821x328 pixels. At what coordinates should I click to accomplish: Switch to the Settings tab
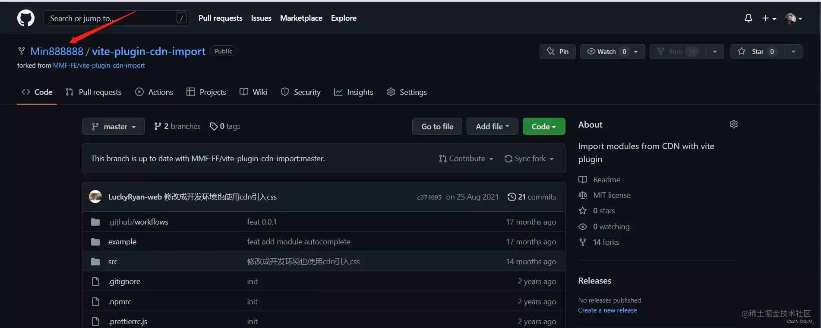click(407, 92)
